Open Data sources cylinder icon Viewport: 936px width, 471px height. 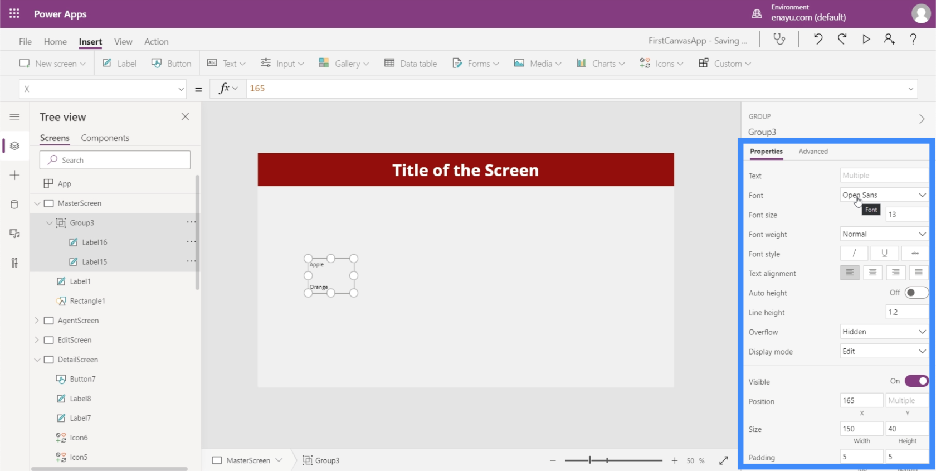pyautogui.click(x=15, y=205)
